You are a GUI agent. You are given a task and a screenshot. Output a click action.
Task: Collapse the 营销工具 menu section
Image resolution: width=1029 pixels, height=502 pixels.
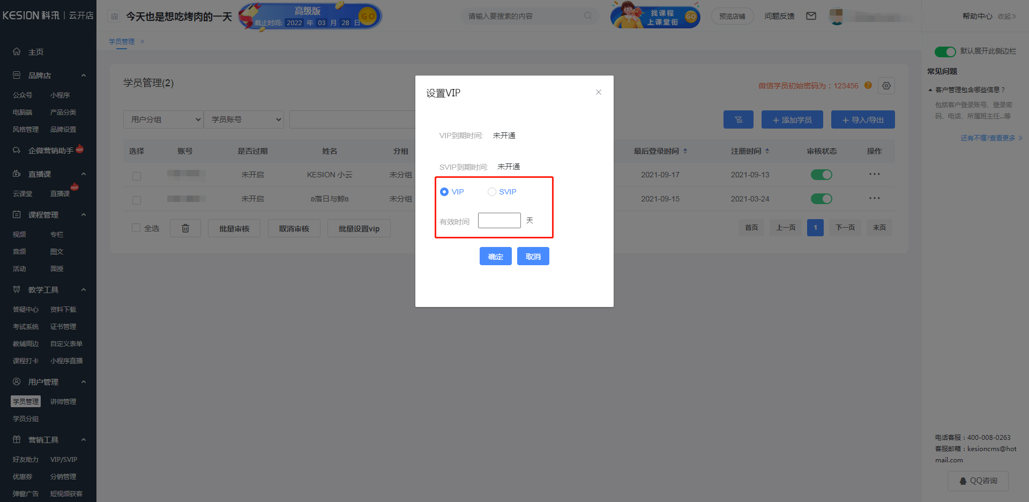84,440
